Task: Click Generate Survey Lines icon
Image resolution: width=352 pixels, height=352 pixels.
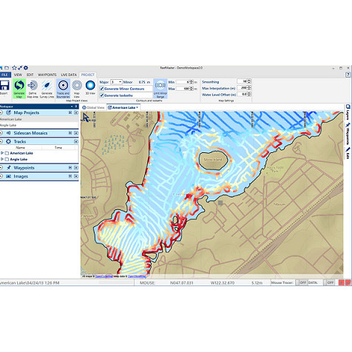Action: [x=47, y=85]
